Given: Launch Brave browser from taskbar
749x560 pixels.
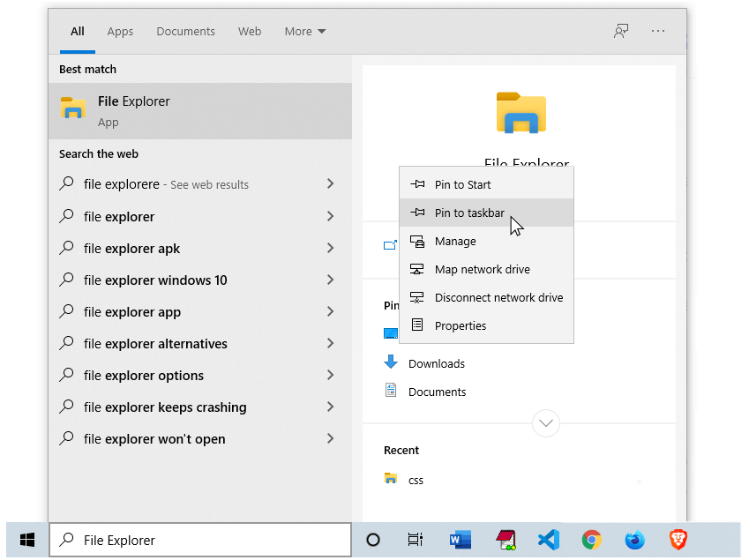Looking at the screenshot, I should [678, 540].
